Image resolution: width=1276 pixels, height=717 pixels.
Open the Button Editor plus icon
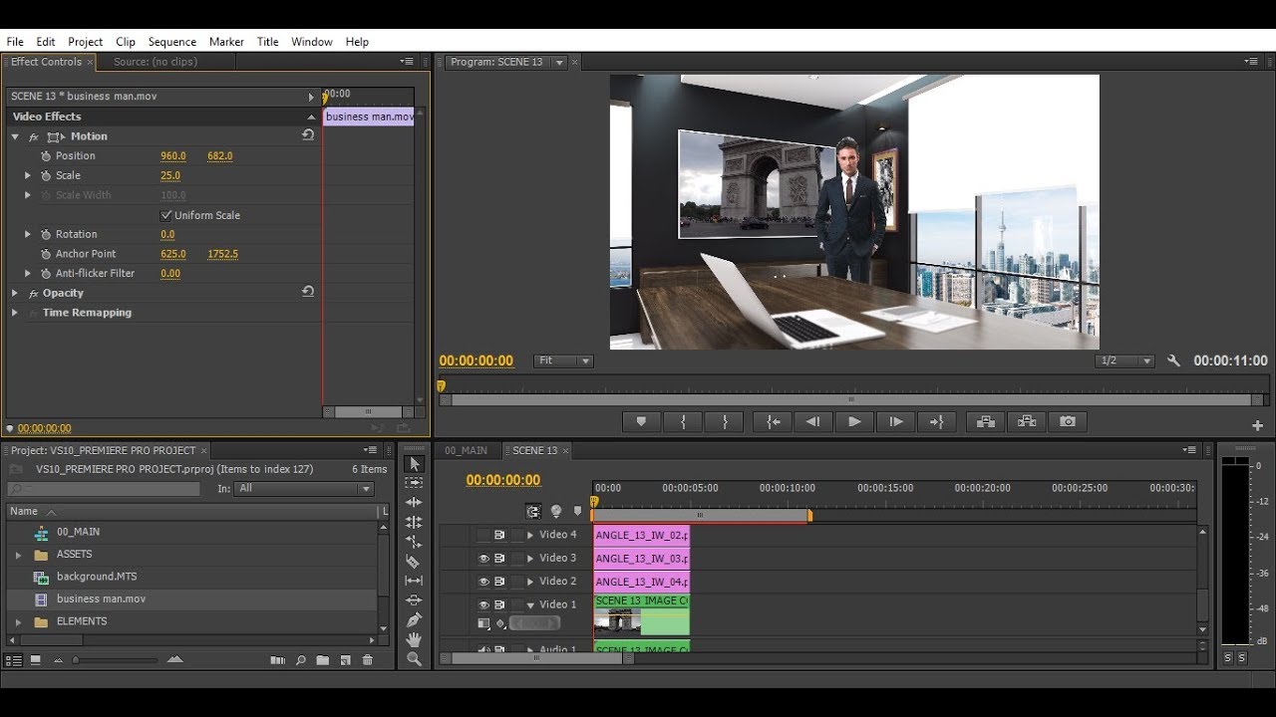tap(1258, 425)
